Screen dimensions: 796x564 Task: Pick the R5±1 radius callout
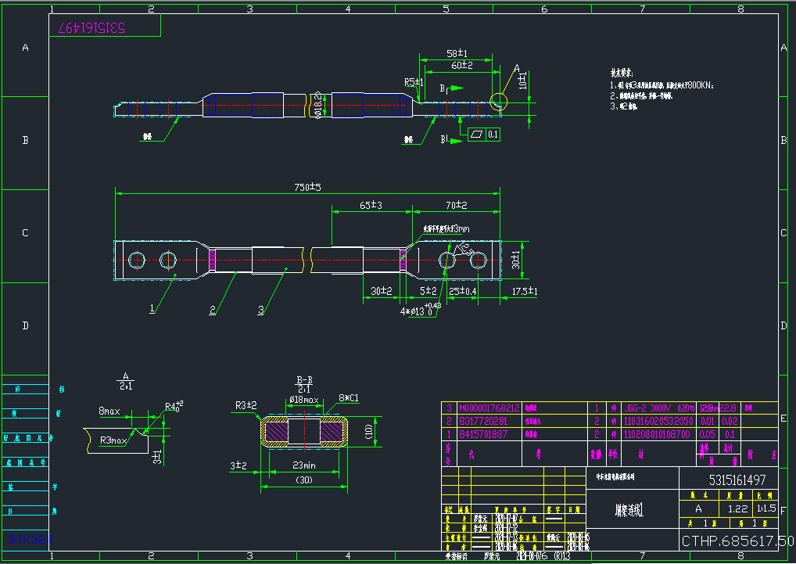[414, 81]
